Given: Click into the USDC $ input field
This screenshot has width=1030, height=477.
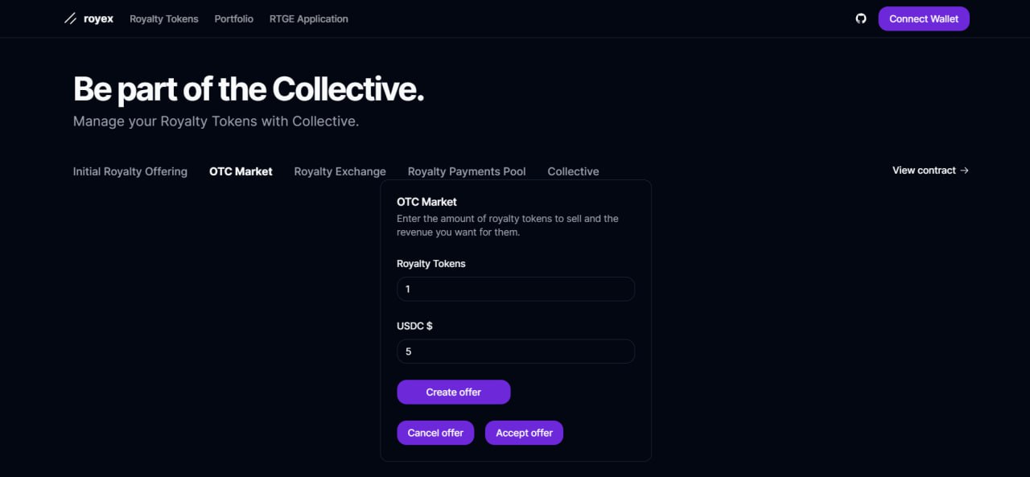Looking at the screenshot, I should click(516, 352).
